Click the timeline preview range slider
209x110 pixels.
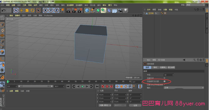36,86
